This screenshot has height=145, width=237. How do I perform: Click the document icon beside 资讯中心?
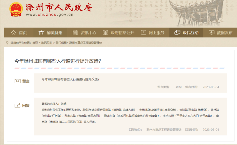point(75,33)
